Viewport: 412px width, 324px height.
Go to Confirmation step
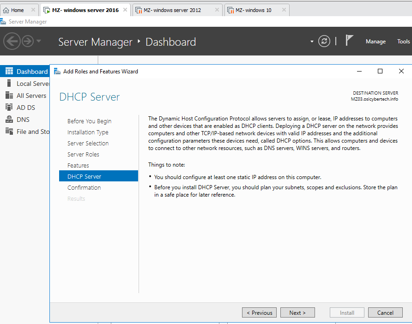[x=84, y=187]
